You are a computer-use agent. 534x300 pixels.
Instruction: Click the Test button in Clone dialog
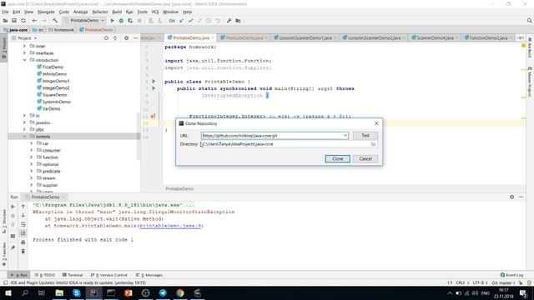(365, 135)
